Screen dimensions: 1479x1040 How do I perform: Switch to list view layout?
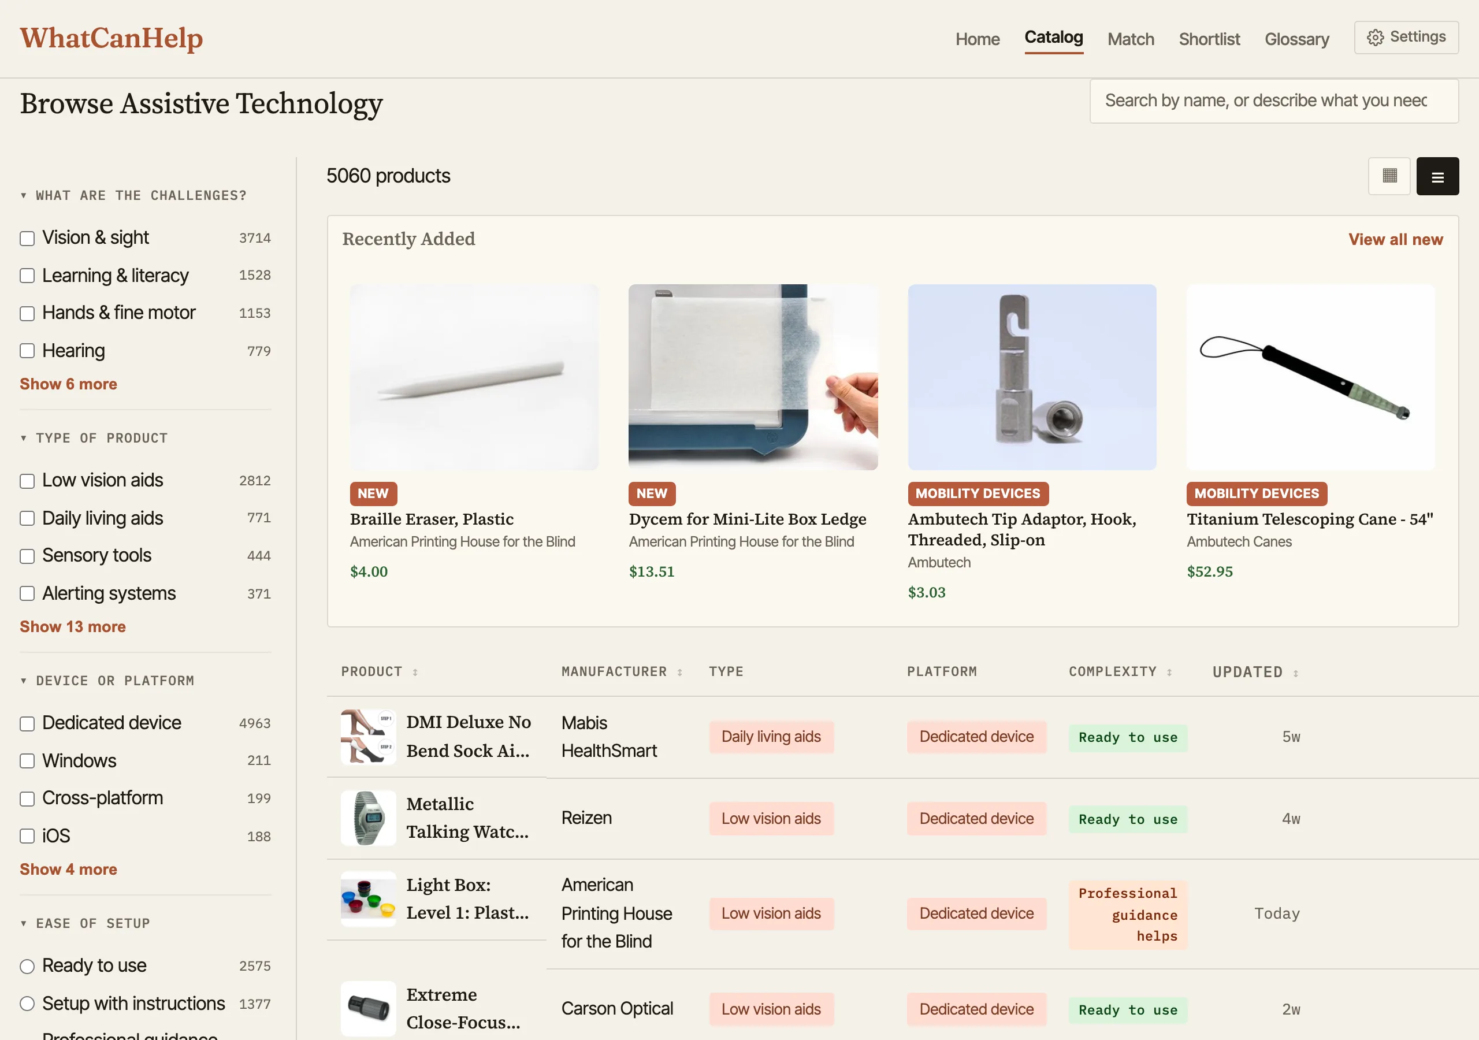tap(1437, 176)
